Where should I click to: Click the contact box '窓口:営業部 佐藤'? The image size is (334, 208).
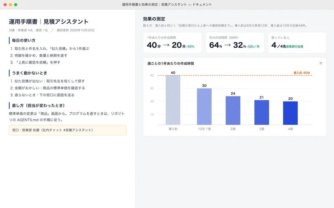coord(68,130)
